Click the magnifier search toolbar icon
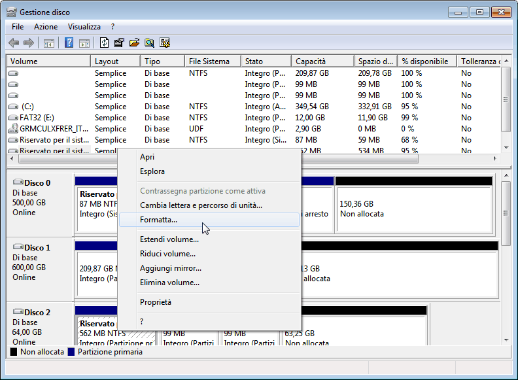Screen dimensions: 518x380 click(150, 43)
